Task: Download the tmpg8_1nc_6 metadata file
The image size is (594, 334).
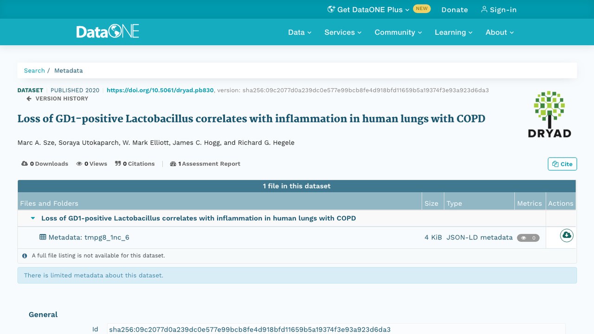Action: [567, 236]
